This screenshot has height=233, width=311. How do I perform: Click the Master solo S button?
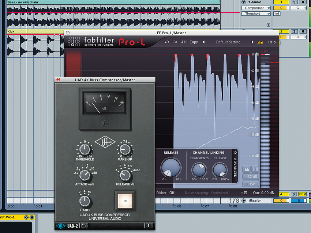click(294, 194)
